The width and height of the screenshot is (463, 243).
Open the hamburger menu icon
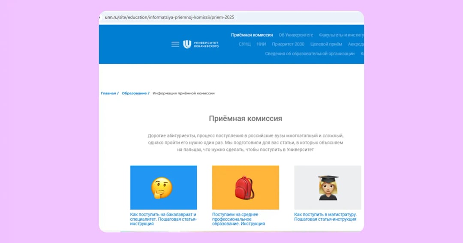(x=175, y=44)
